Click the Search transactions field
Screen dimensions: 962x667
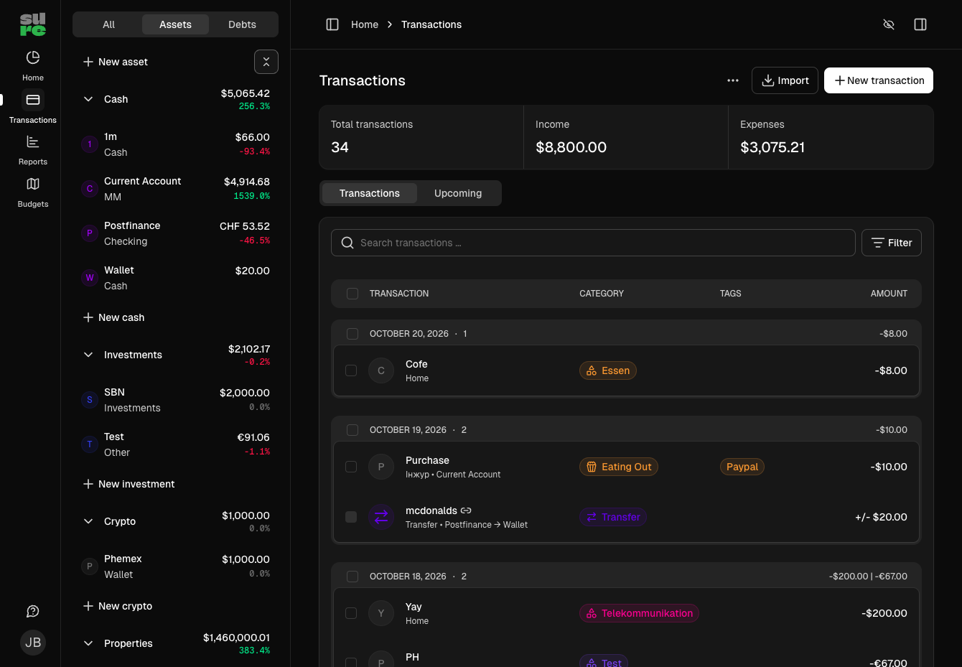[x=593, y=243]
